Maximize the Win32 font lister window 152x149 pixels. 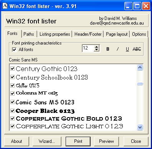pyautogui.click(x=137, y=6)
